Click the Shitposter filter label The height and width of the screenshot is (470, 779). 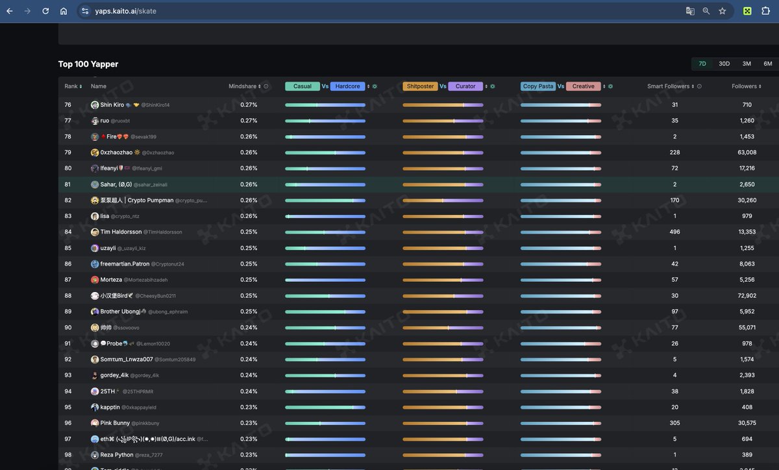(x=420, y=86)
